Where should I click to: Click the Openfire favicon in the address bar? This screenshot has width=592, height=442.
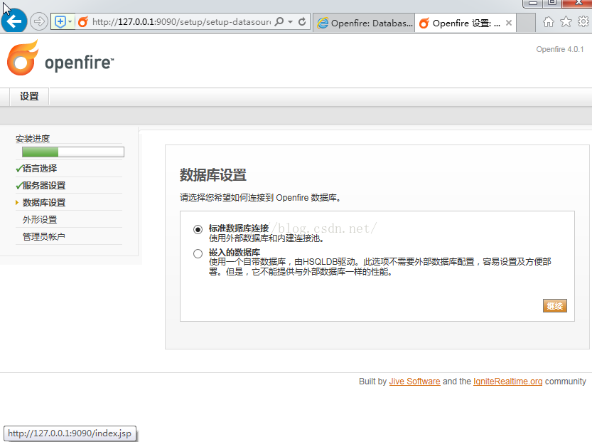(83, 22)
